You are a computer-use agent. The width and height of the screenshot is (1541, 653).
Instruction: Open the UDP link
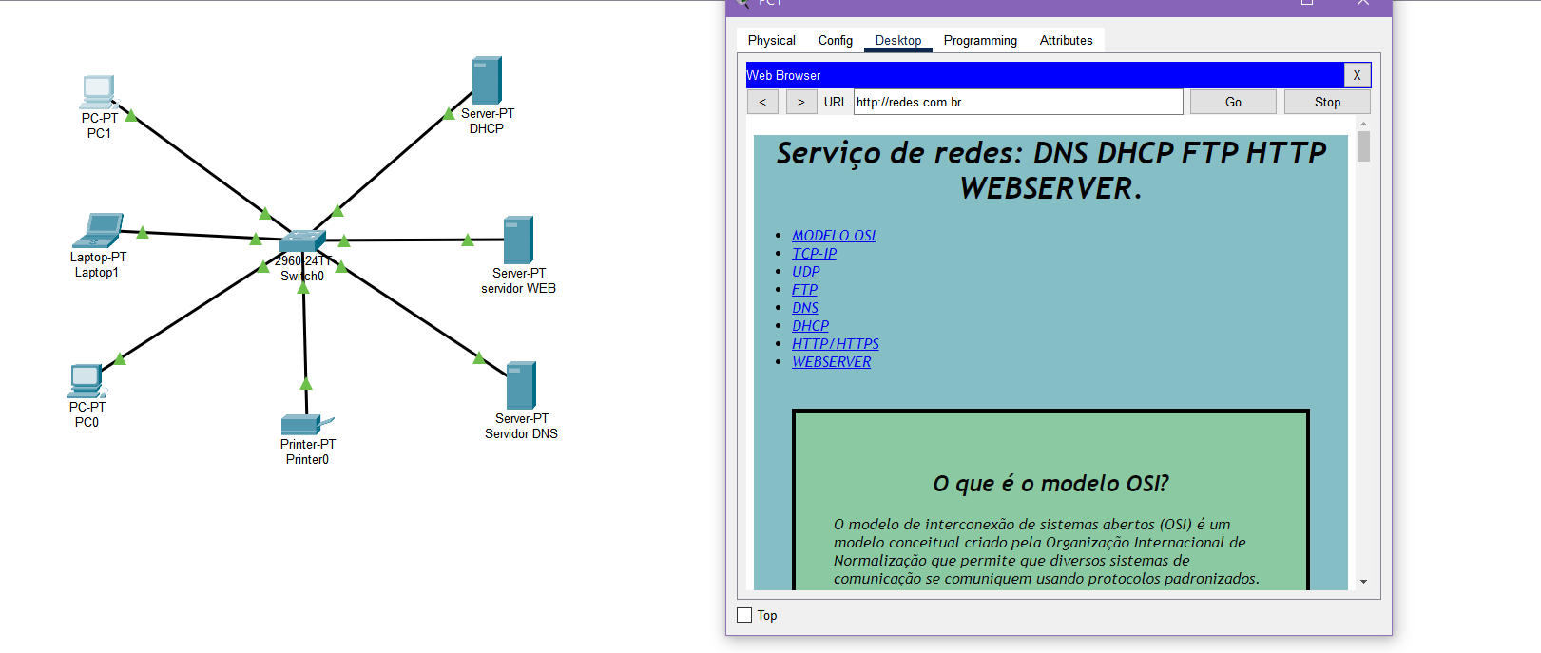pos(806,272)
